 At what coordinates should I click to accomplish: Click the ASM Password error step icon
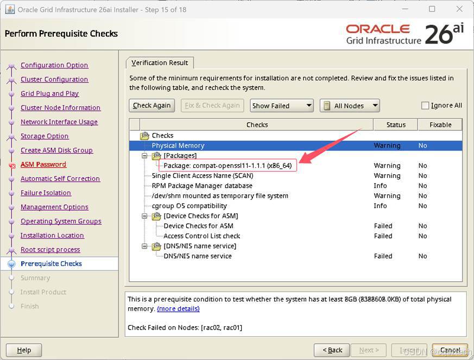point(12,166)
